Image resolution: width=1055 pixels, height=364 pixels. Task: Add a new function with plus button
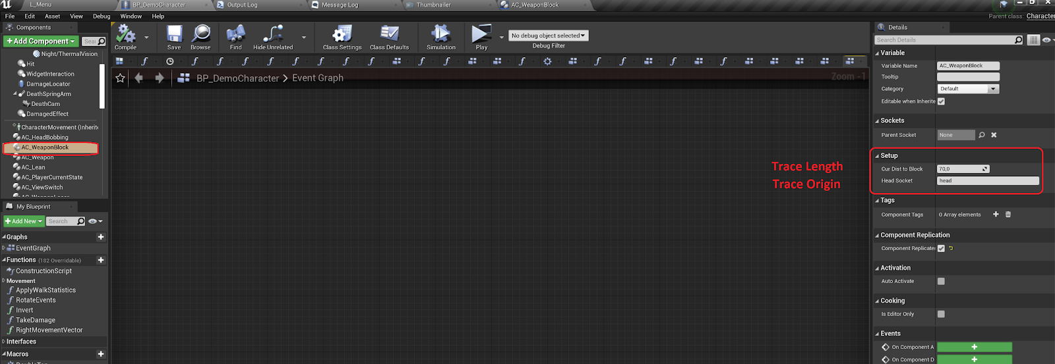[101, 260]
